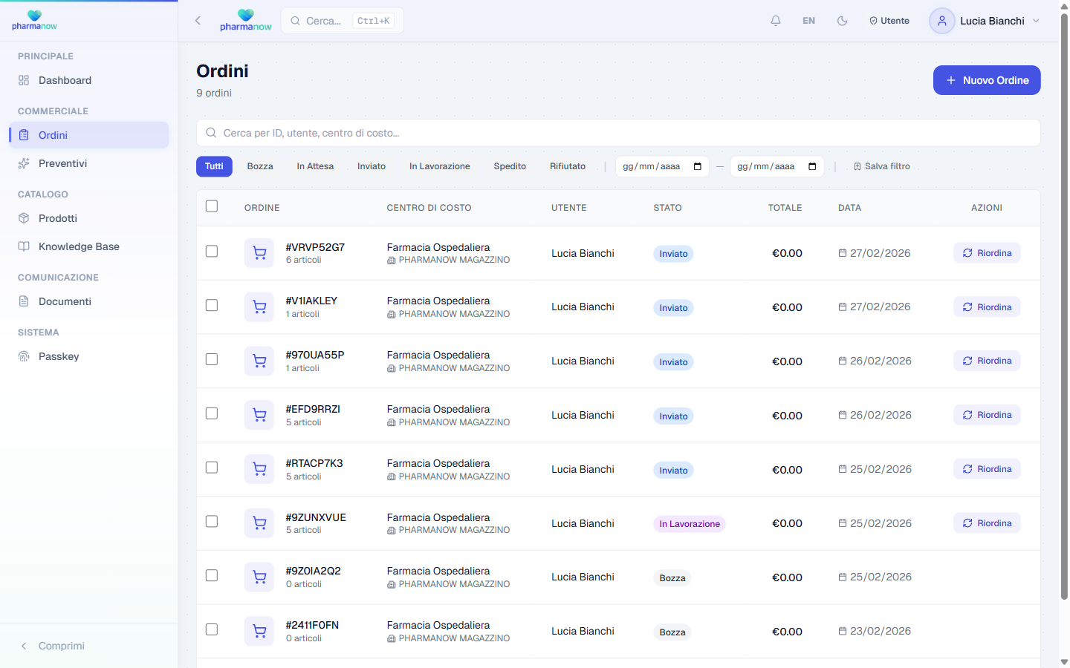Image resolution: width=1070 pixels, height=668 pixels.
Task: Select all orders with header checkbox
Action: 212,206
